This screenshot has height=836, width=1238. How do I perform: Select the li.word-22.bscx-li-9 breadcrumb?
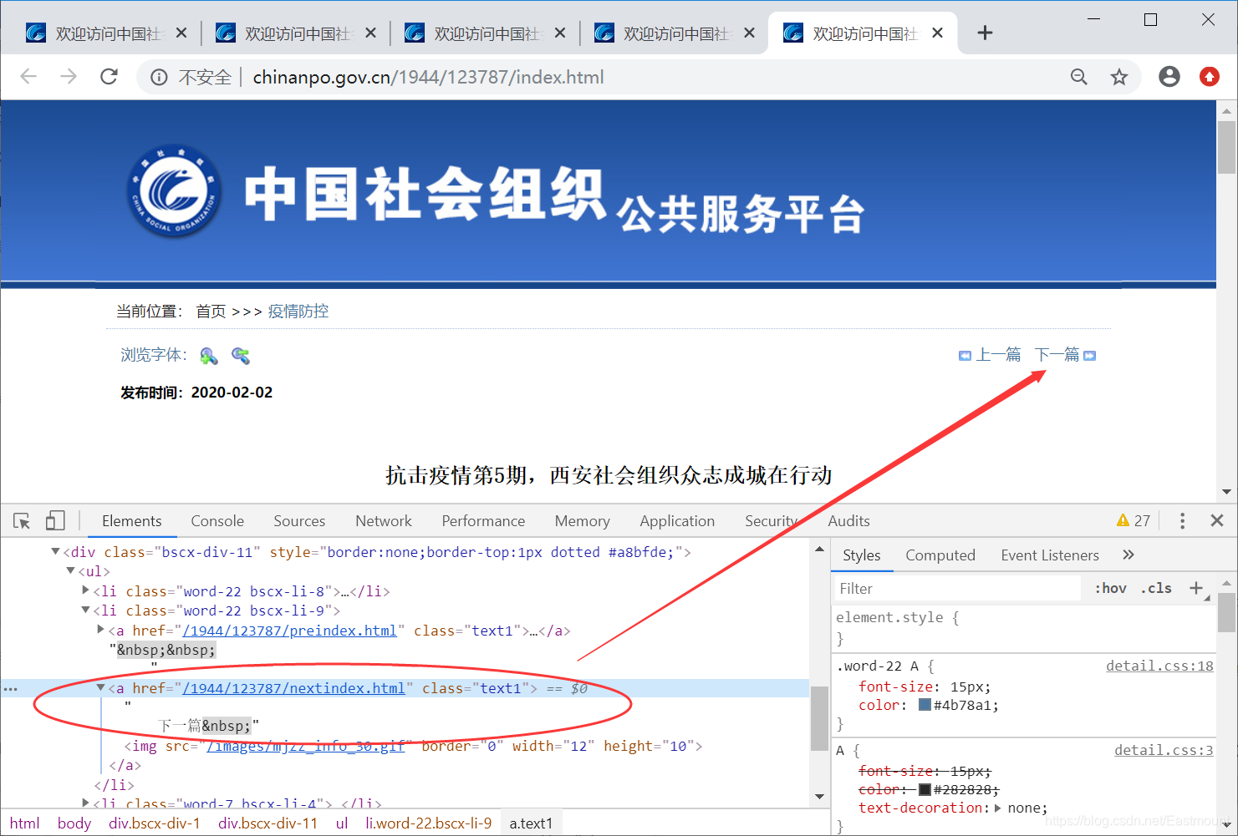point(429,823)
